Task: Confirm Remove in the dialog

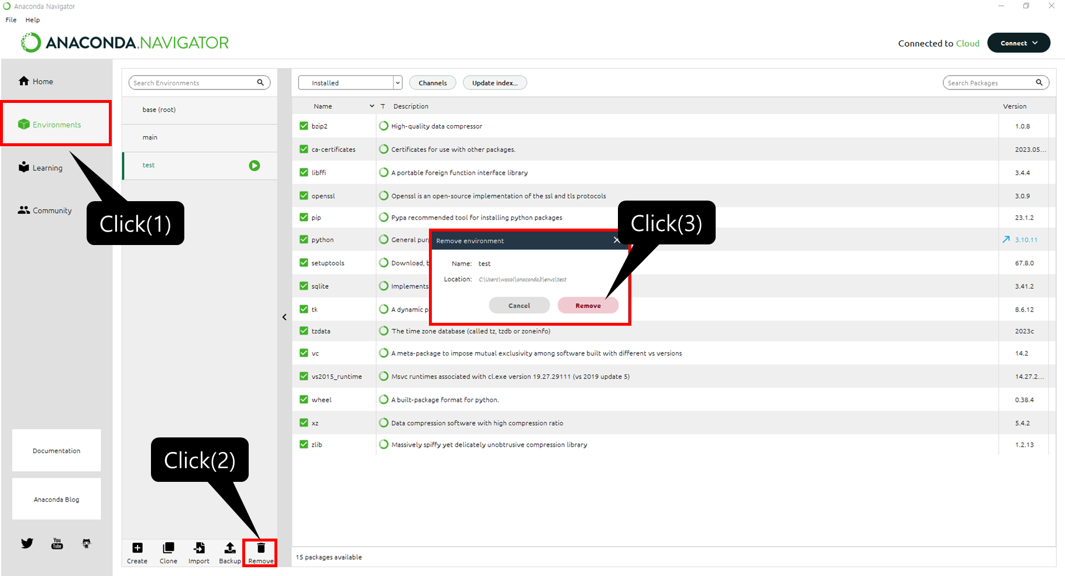Action: (x=588, y=305)
